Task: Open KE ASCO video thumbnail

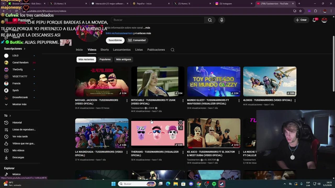Action: [x=214, y=133]
